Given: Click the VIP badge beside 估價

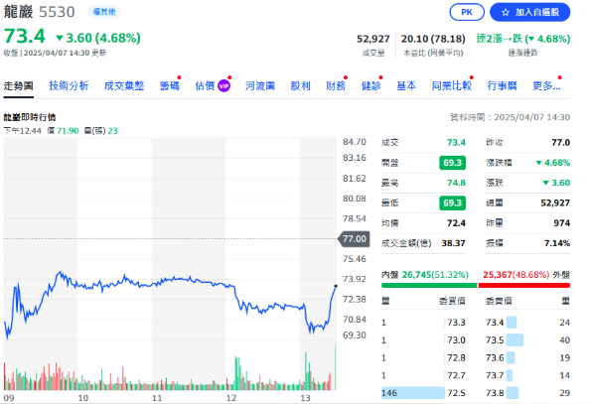Looking at the screenshot, I should 223,86.
